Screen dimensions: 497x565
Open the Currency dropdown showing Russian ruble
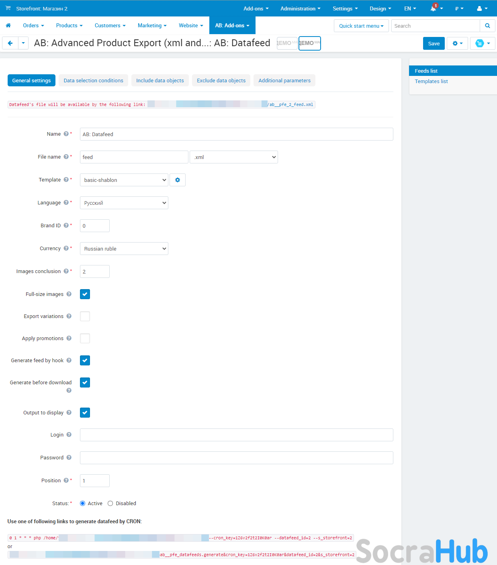124,249
